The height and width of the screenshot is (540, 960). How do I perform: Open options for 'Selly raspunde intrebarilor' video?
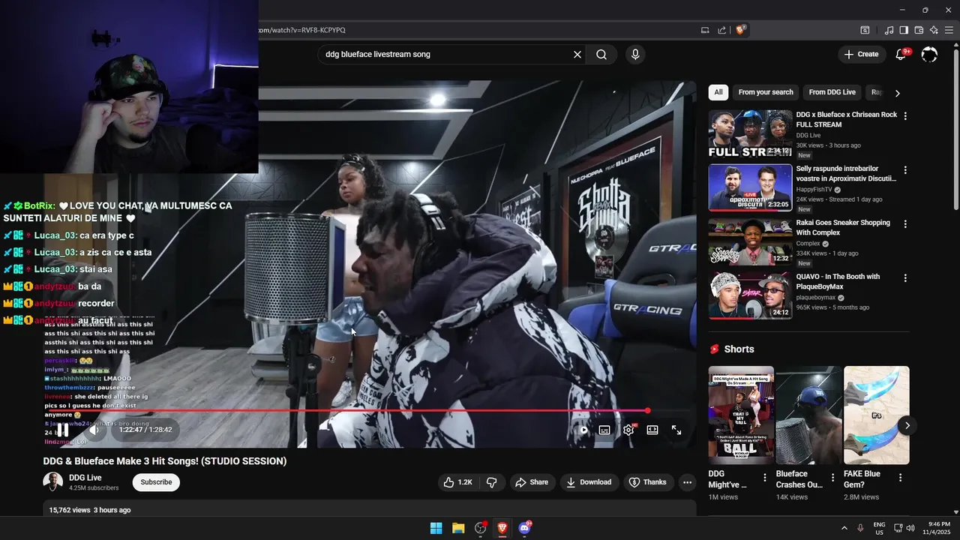click(905, 170)
